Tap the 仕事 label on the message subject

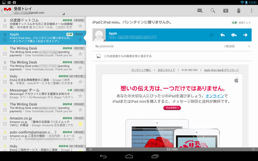tap(234, 23)
